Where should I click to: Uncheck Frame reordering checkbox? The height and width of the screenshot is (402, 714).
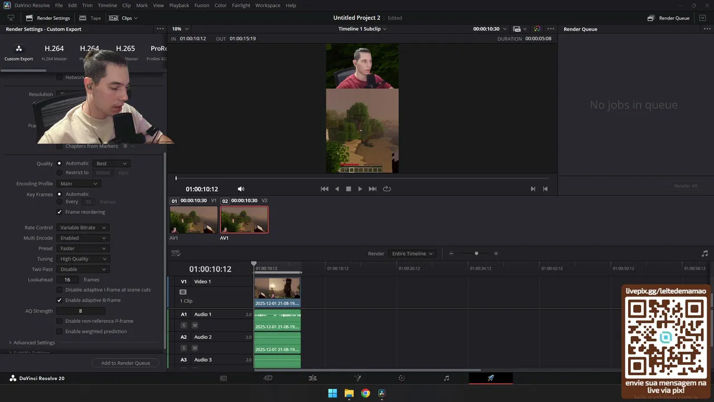(59, 212)
